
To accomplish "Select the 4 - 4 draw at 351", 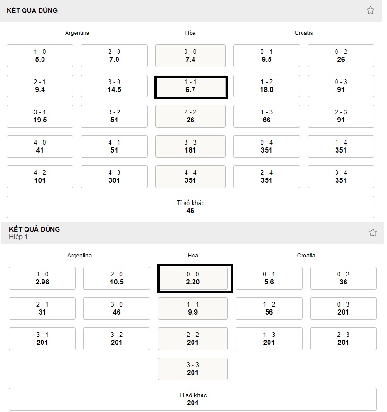I will 190,177.
